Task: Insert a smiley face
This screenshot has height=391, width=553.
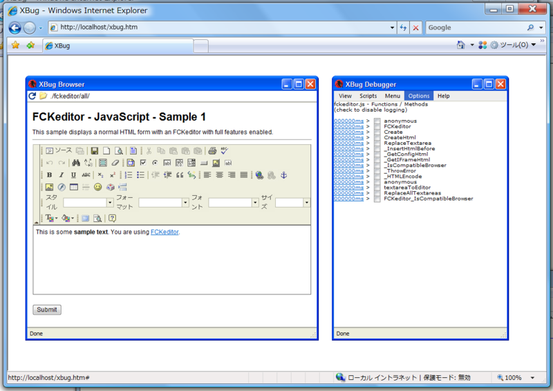Action: 97,187
